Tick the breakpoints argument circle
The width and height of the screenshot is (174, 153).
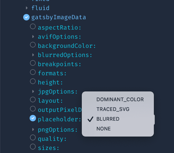tap(33, 63)
